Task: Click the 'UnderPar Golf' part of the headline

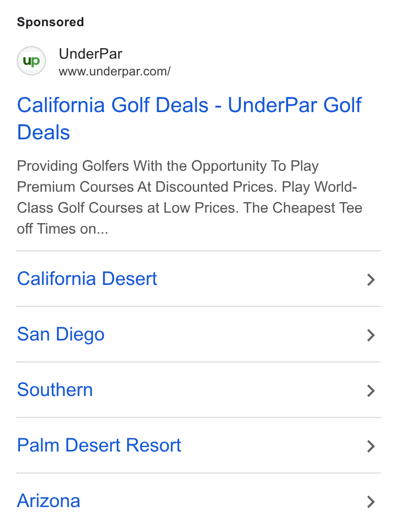Action: (x=295, y=105)
